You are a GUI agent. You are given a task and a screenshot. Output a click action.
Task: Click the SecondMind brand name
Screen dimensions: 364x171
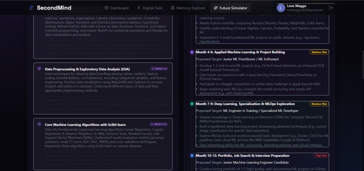(54, 8)
